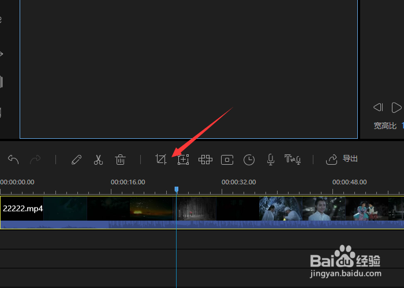Click the 00:00:16.00 ruler mark

(x=128, y=182)
